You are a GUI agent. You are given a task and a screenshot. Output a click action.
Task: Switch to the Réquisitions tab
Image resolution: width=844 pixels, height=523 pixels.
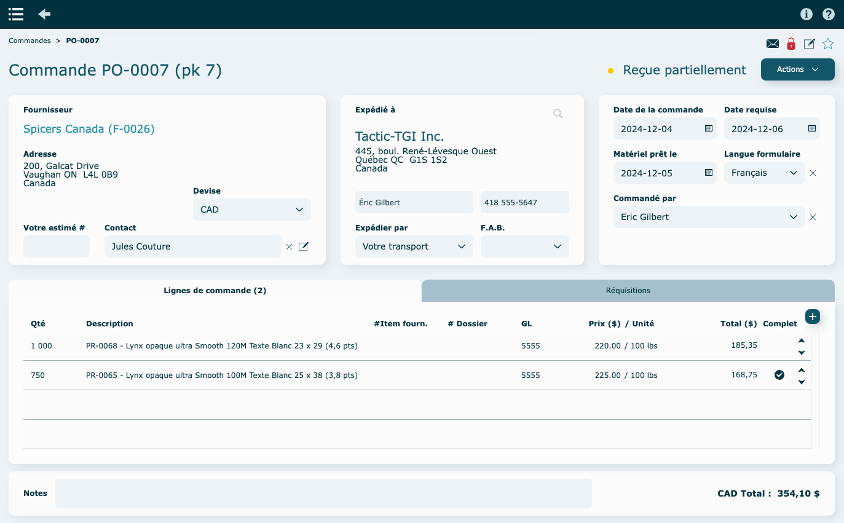coord(628,291)
